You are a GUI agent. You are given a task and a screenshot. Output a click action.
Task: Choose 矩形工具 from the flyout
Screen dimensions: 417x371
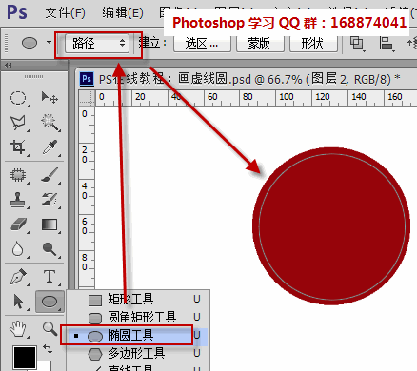tap(138, 299)
